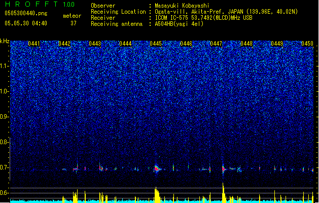Click the meteor count value 37

click(74, 23)
